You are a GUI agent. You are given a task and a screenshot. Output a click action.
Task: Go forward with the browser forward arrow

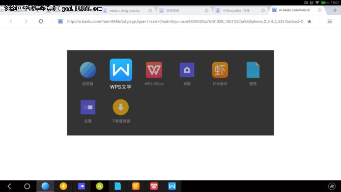click(26, 21)
